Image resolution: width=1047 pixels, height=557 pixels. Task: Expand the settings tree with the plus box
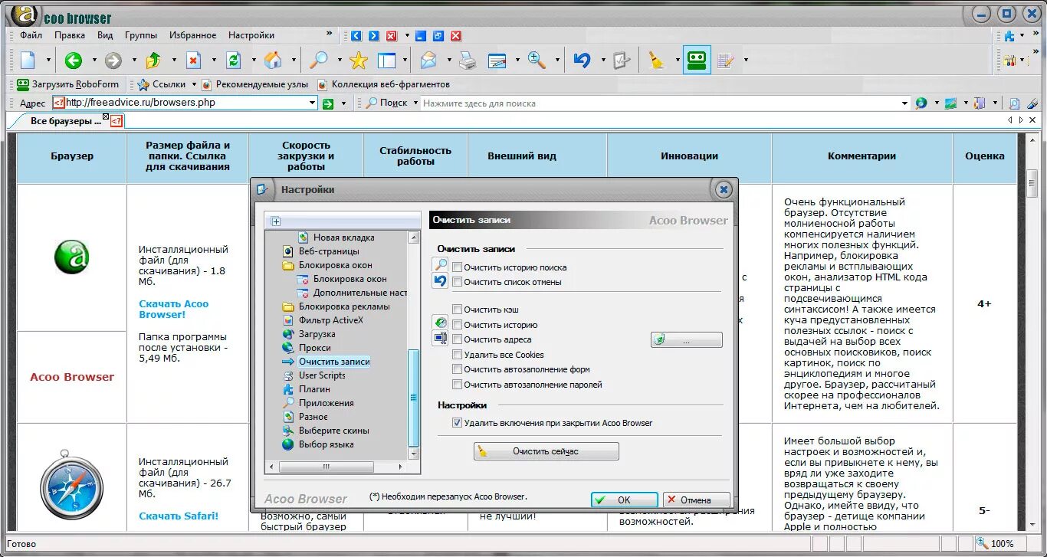pyautogui.click(x=276, y=221)
